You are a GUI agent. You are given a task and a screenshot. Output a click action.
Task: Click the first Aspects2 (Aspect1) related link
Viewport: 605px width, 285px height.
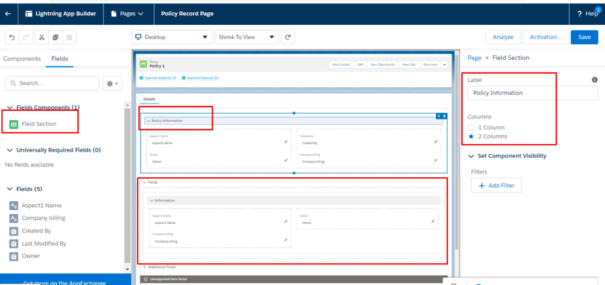[160, 78]
